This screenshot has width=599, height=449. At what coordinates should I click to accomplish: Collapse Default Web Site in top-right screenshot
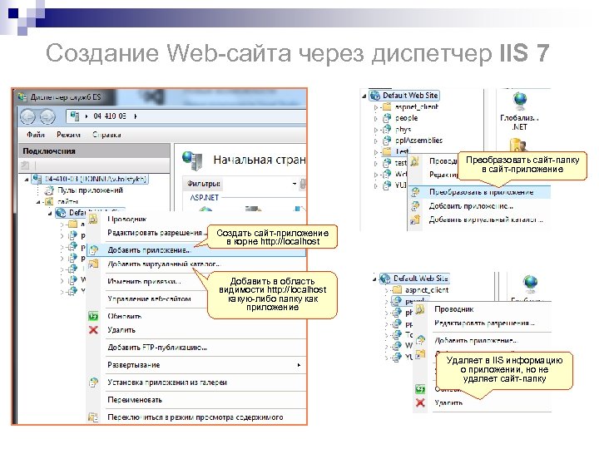pos(364,96)
